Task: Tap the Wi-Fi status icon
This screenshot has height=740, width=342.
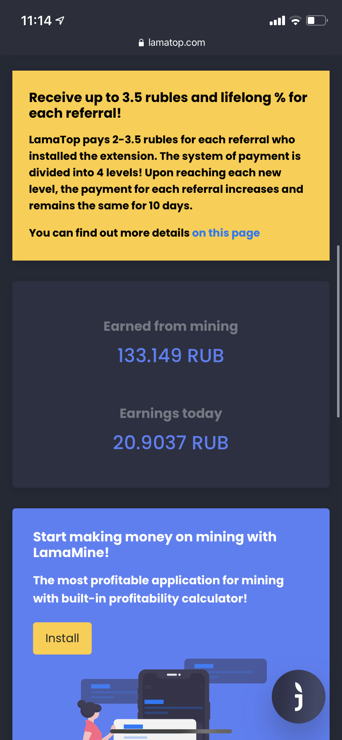Action: coord(295,21)
